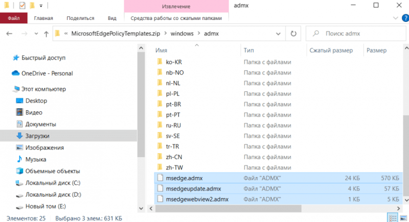Switch to the Главная ribbon tab
Screen dimensions: 409x222
click(x=43, y=18)
